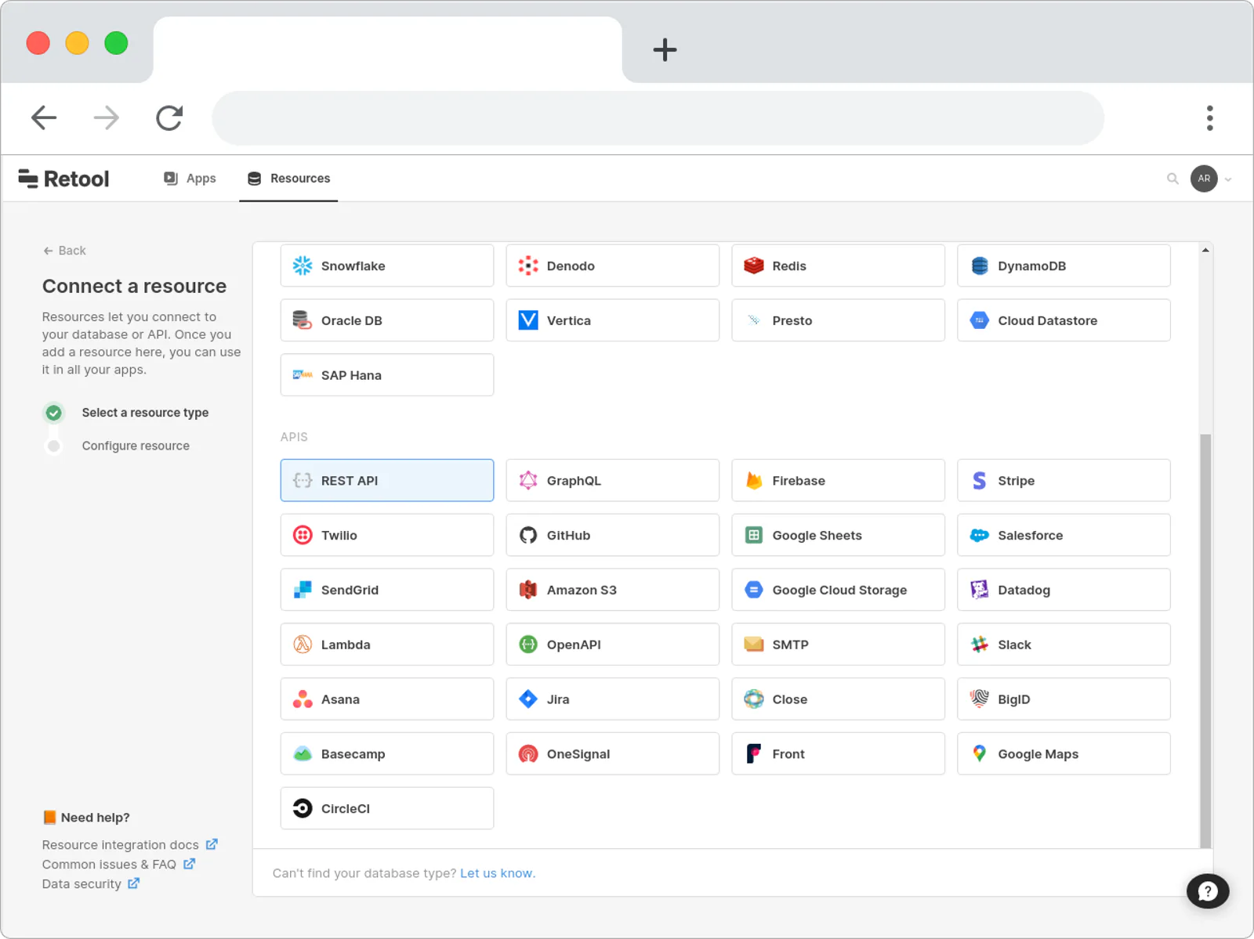The height and width of the screenshot is (939, 1254).
Task: Open the help chat bubble
Action: click(x=1207, y=891)
